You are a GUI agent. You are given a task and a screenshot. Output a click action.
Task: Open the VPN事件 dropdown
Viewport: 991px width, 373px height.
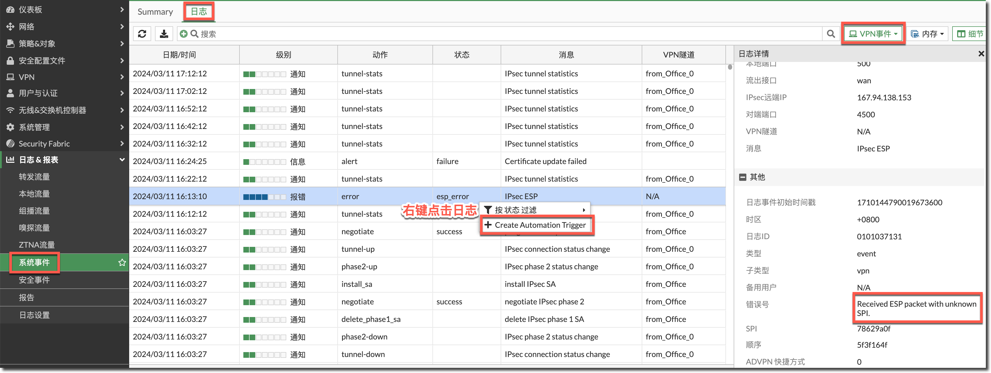coord(873,34)
